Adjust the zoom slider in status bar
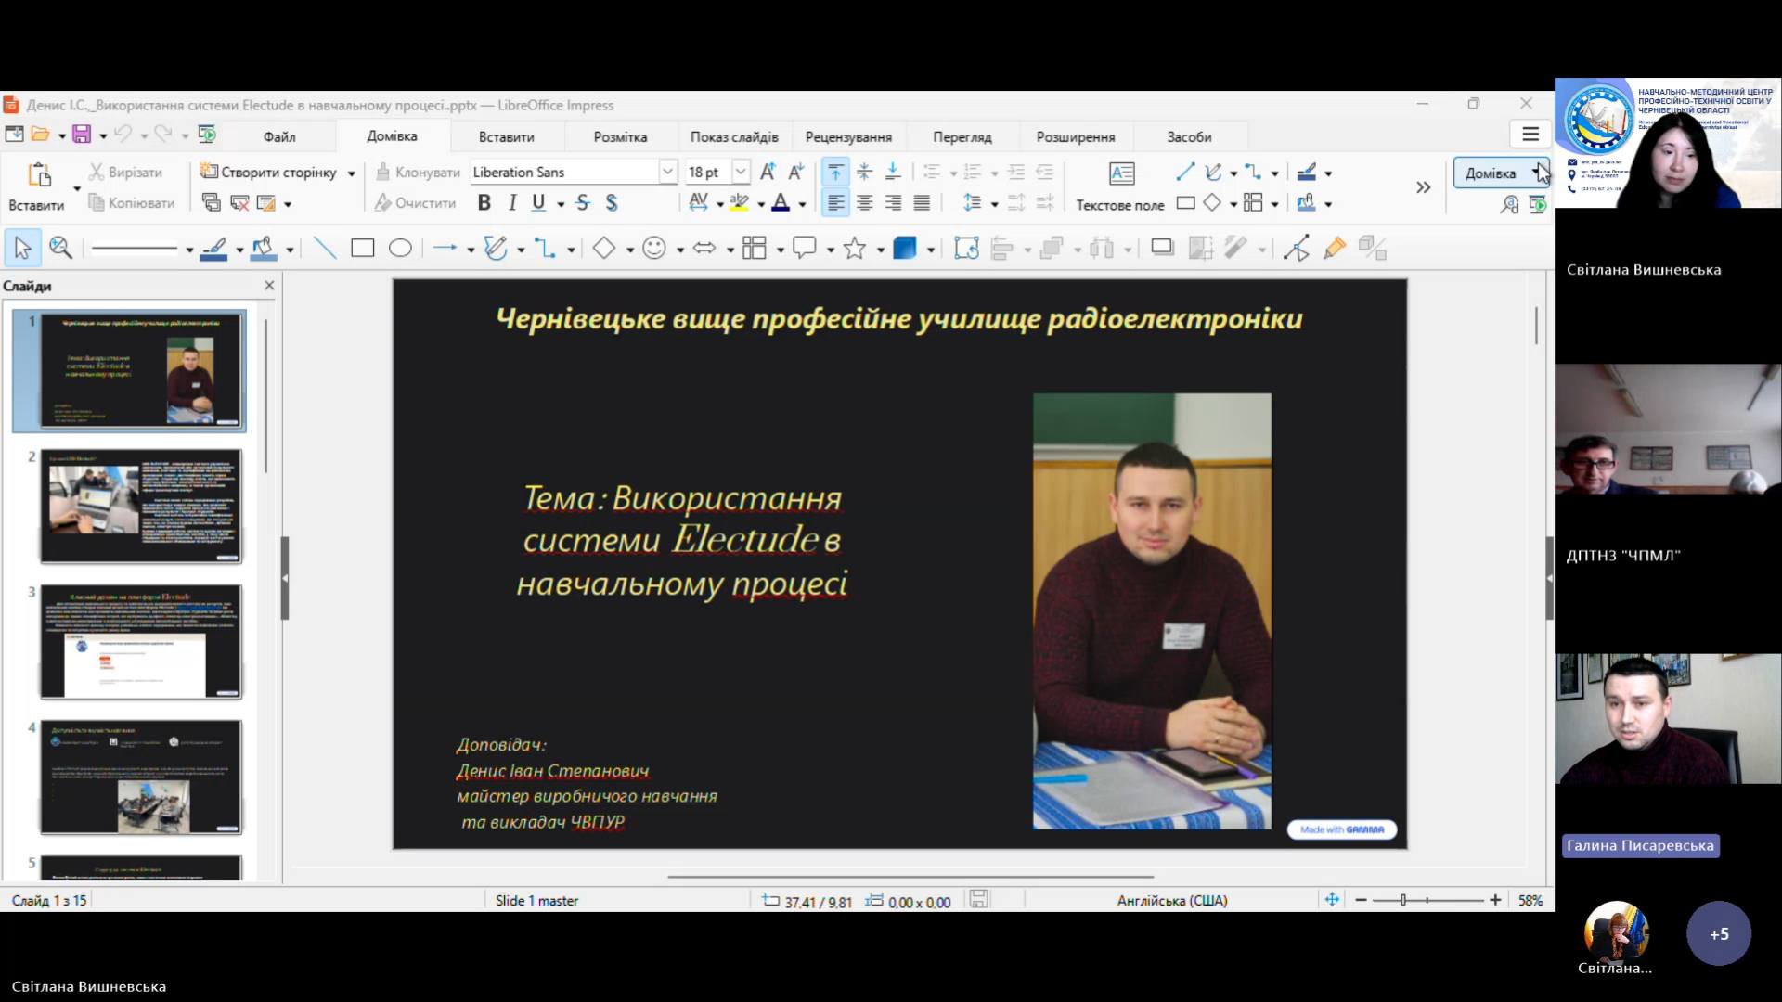The width and height of the screenshot is (1782, 1002). click(x=1403, y=900)
